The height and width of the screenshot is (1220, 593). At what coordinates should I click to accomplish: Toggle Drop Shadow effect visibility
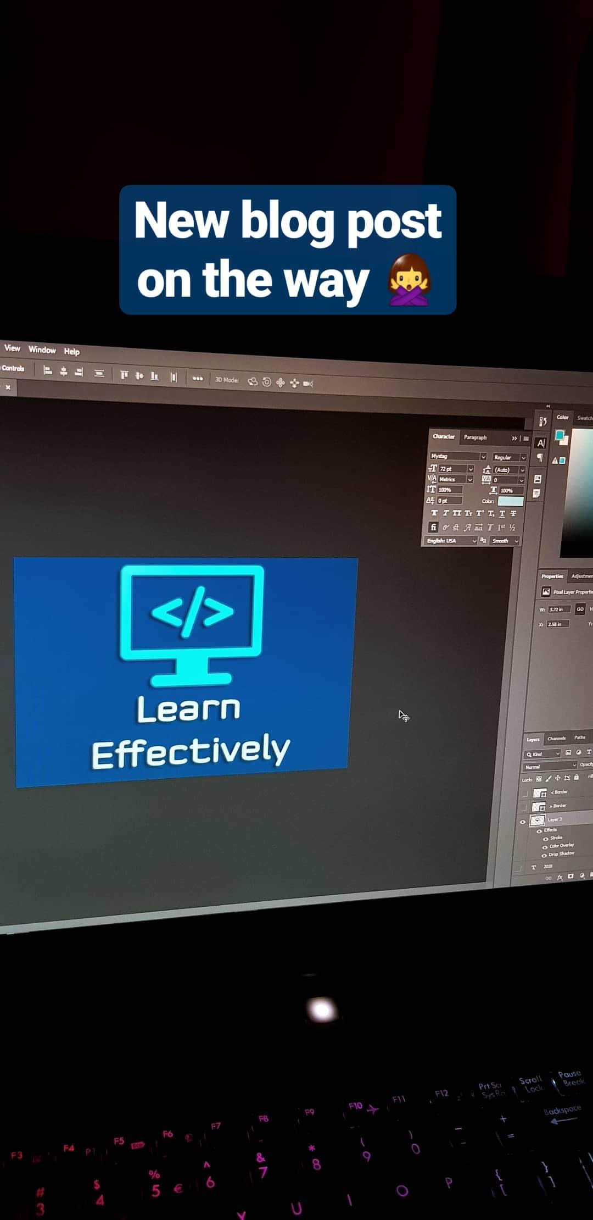pyautogui.click(x=545, y=855)
